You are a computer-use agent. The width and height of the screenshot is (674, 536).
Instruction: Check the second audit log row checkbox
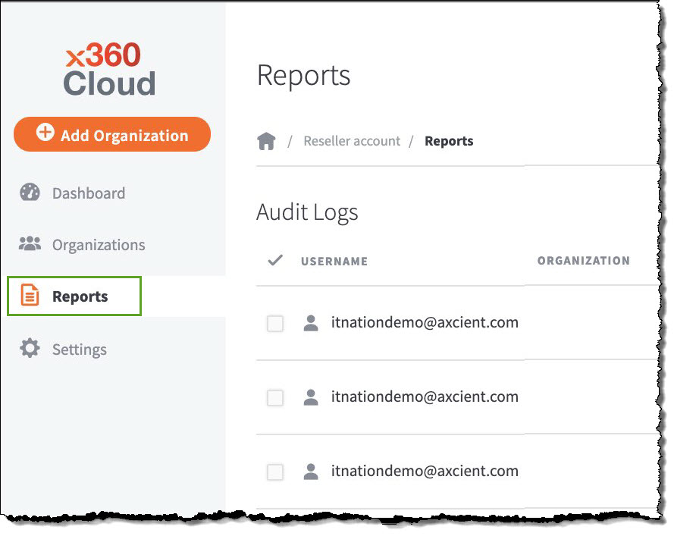tap(274, 397)
